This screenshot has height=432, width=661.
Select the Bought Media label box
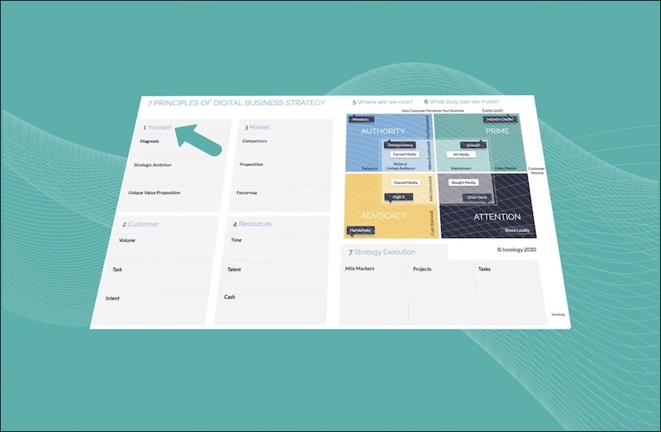tap(463, 183)
